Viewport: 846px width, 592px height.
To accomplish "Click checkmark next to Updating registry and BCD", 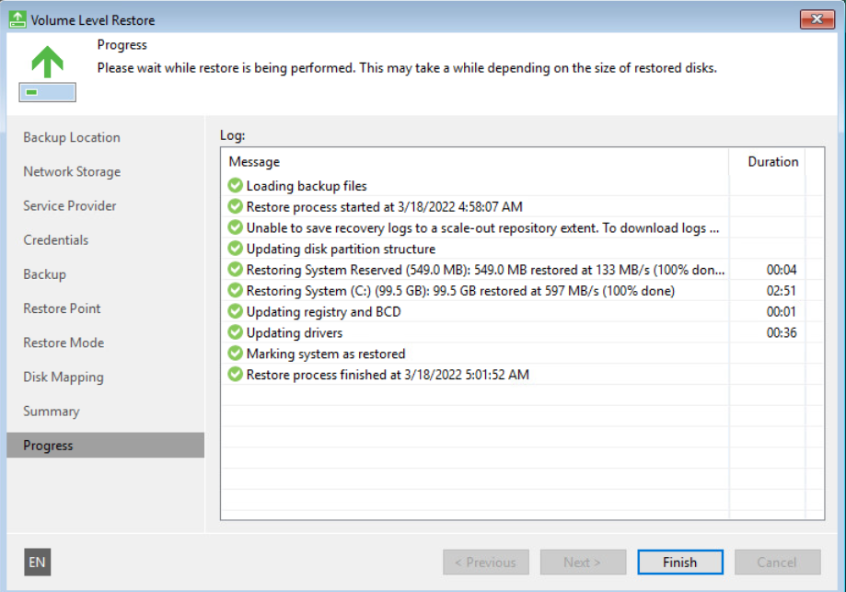I will tap(236, 311).
